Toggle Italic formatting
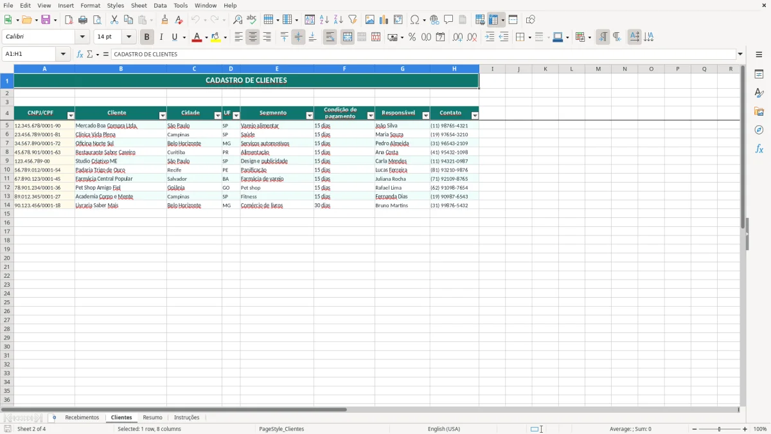771x434 pixels. click(x=161, y=37)
